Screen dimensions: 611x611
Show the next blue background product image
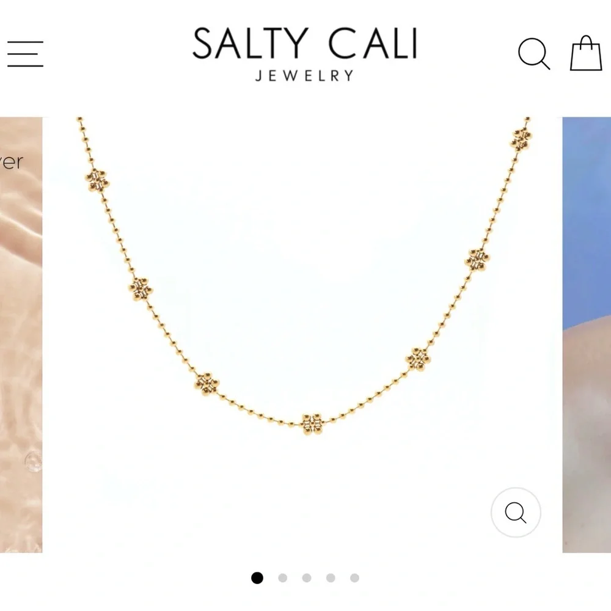point(587,335)
